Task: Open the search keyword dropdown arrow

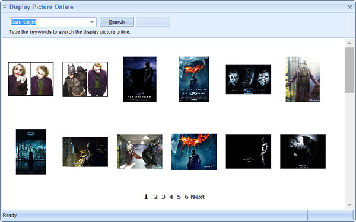Action: pyautogui.click(x=92, y=22)
